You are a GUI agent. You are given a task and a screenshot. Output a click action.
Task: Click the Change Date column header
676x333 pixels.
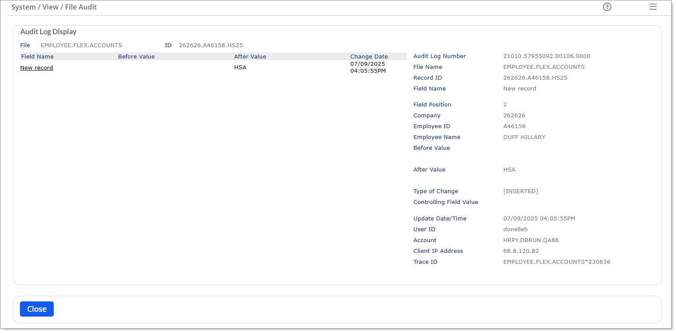(369, 56)
